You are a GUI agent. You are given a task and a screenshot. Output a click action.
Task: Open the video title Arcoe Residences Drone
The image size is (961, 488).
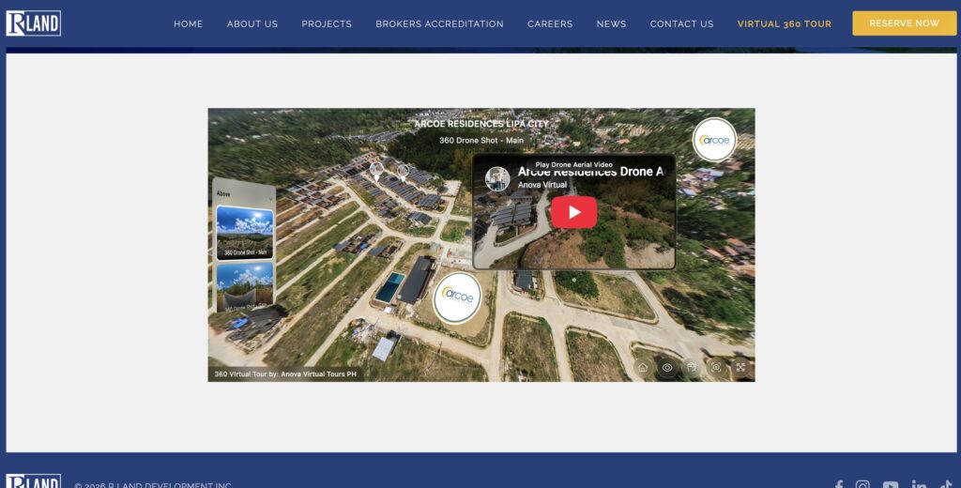pyautogui.click(x=590, y=173)
